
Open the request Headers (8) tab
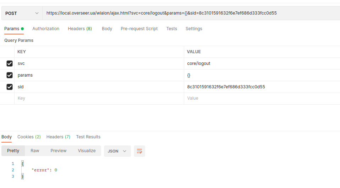pyautogui.click(x=80, y=29)
